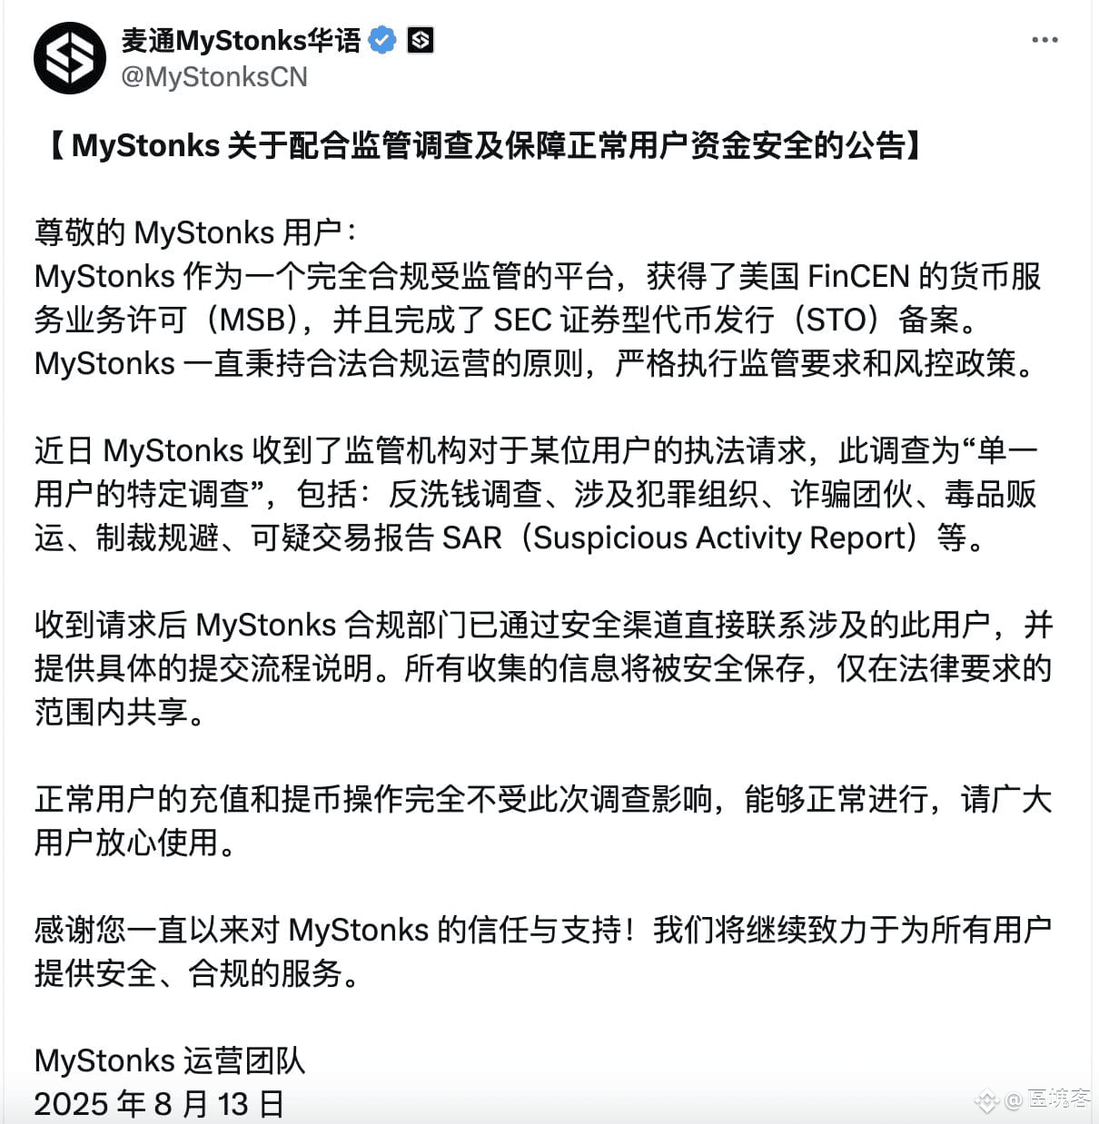Click the watermark username text at bottom
The image size is (1099, 1124).
(x=1048, y=1100)
